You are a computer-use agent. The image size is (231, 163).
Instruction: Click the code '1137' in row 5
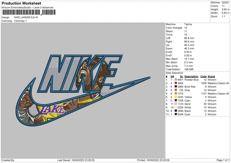coord(204,93)
